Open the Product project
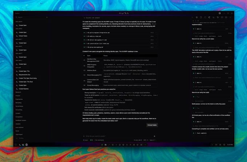 tap(18, 96)
